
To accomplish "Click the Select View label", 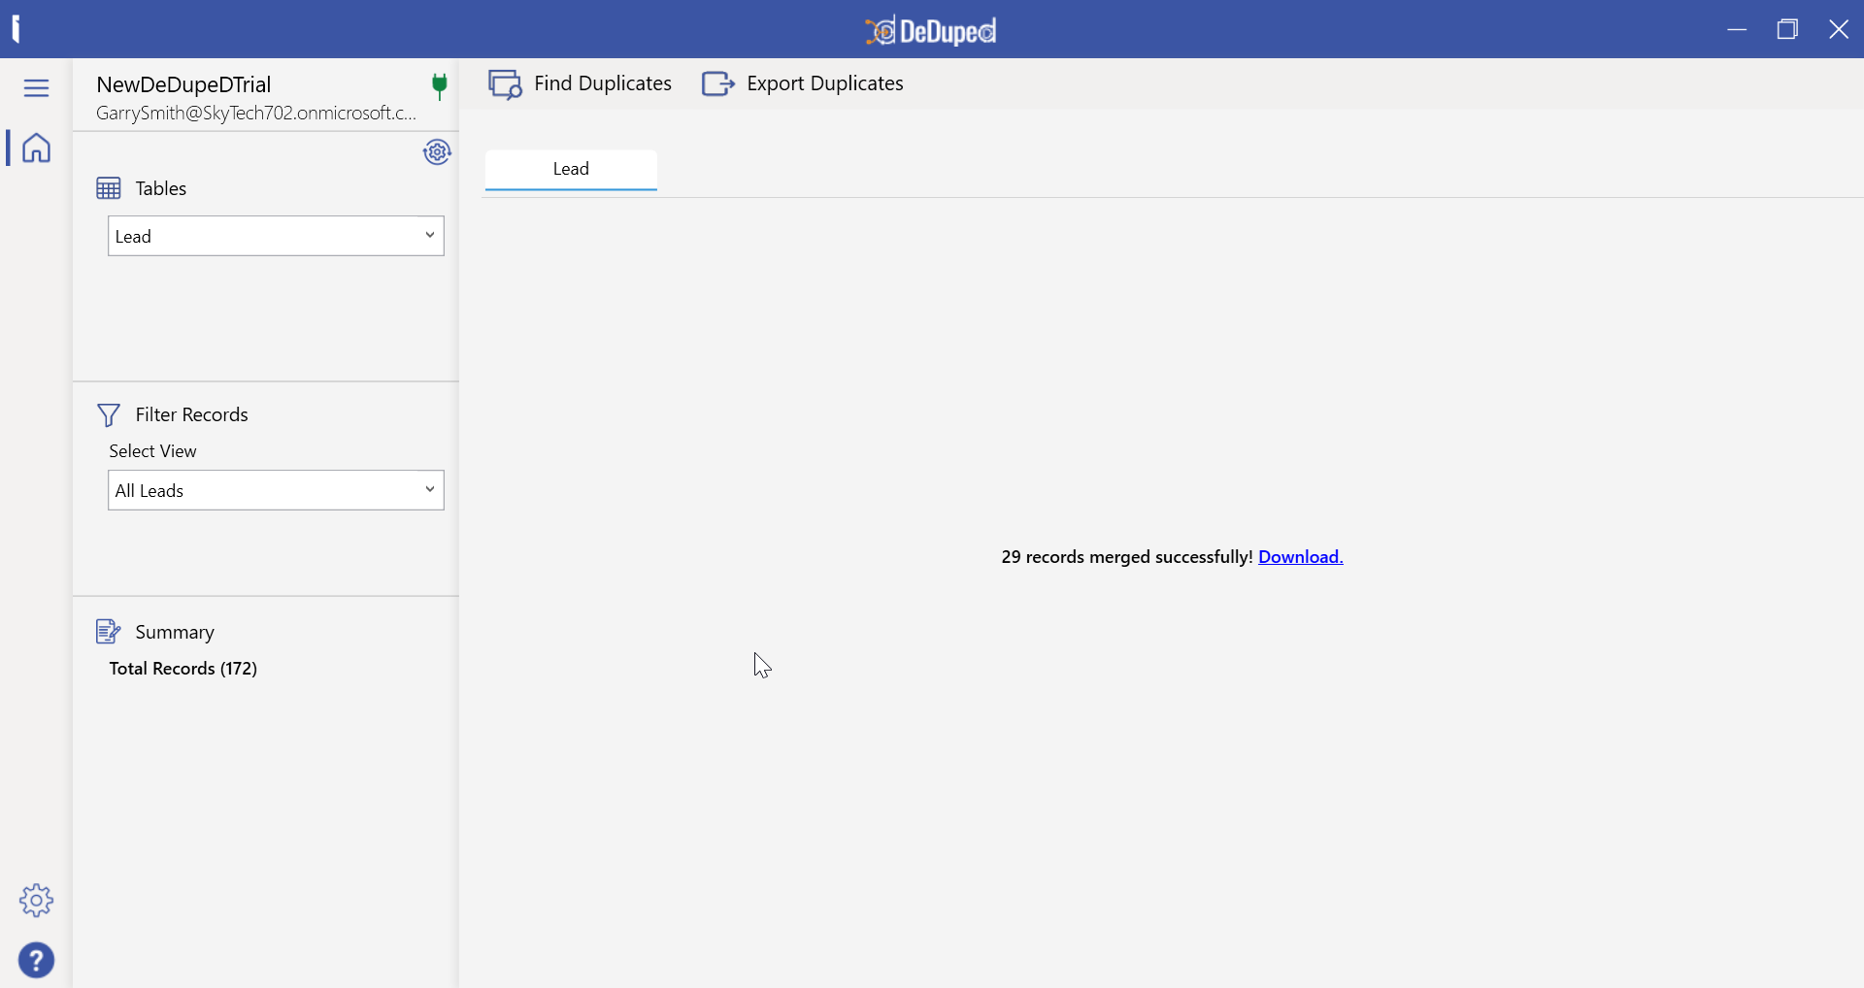I will (152, 451).
